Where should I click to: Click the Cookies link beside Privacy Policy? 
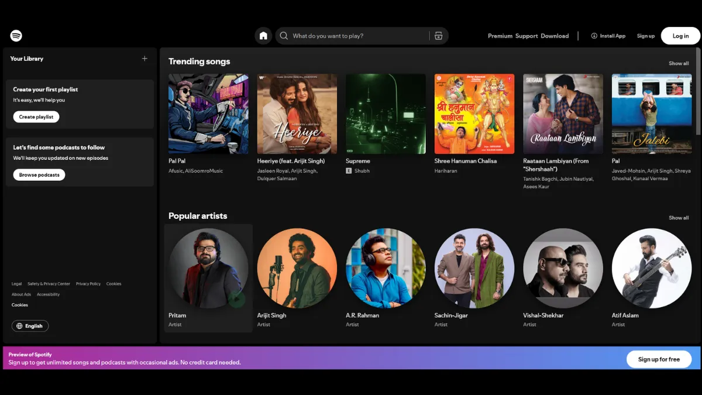[113, 284]
